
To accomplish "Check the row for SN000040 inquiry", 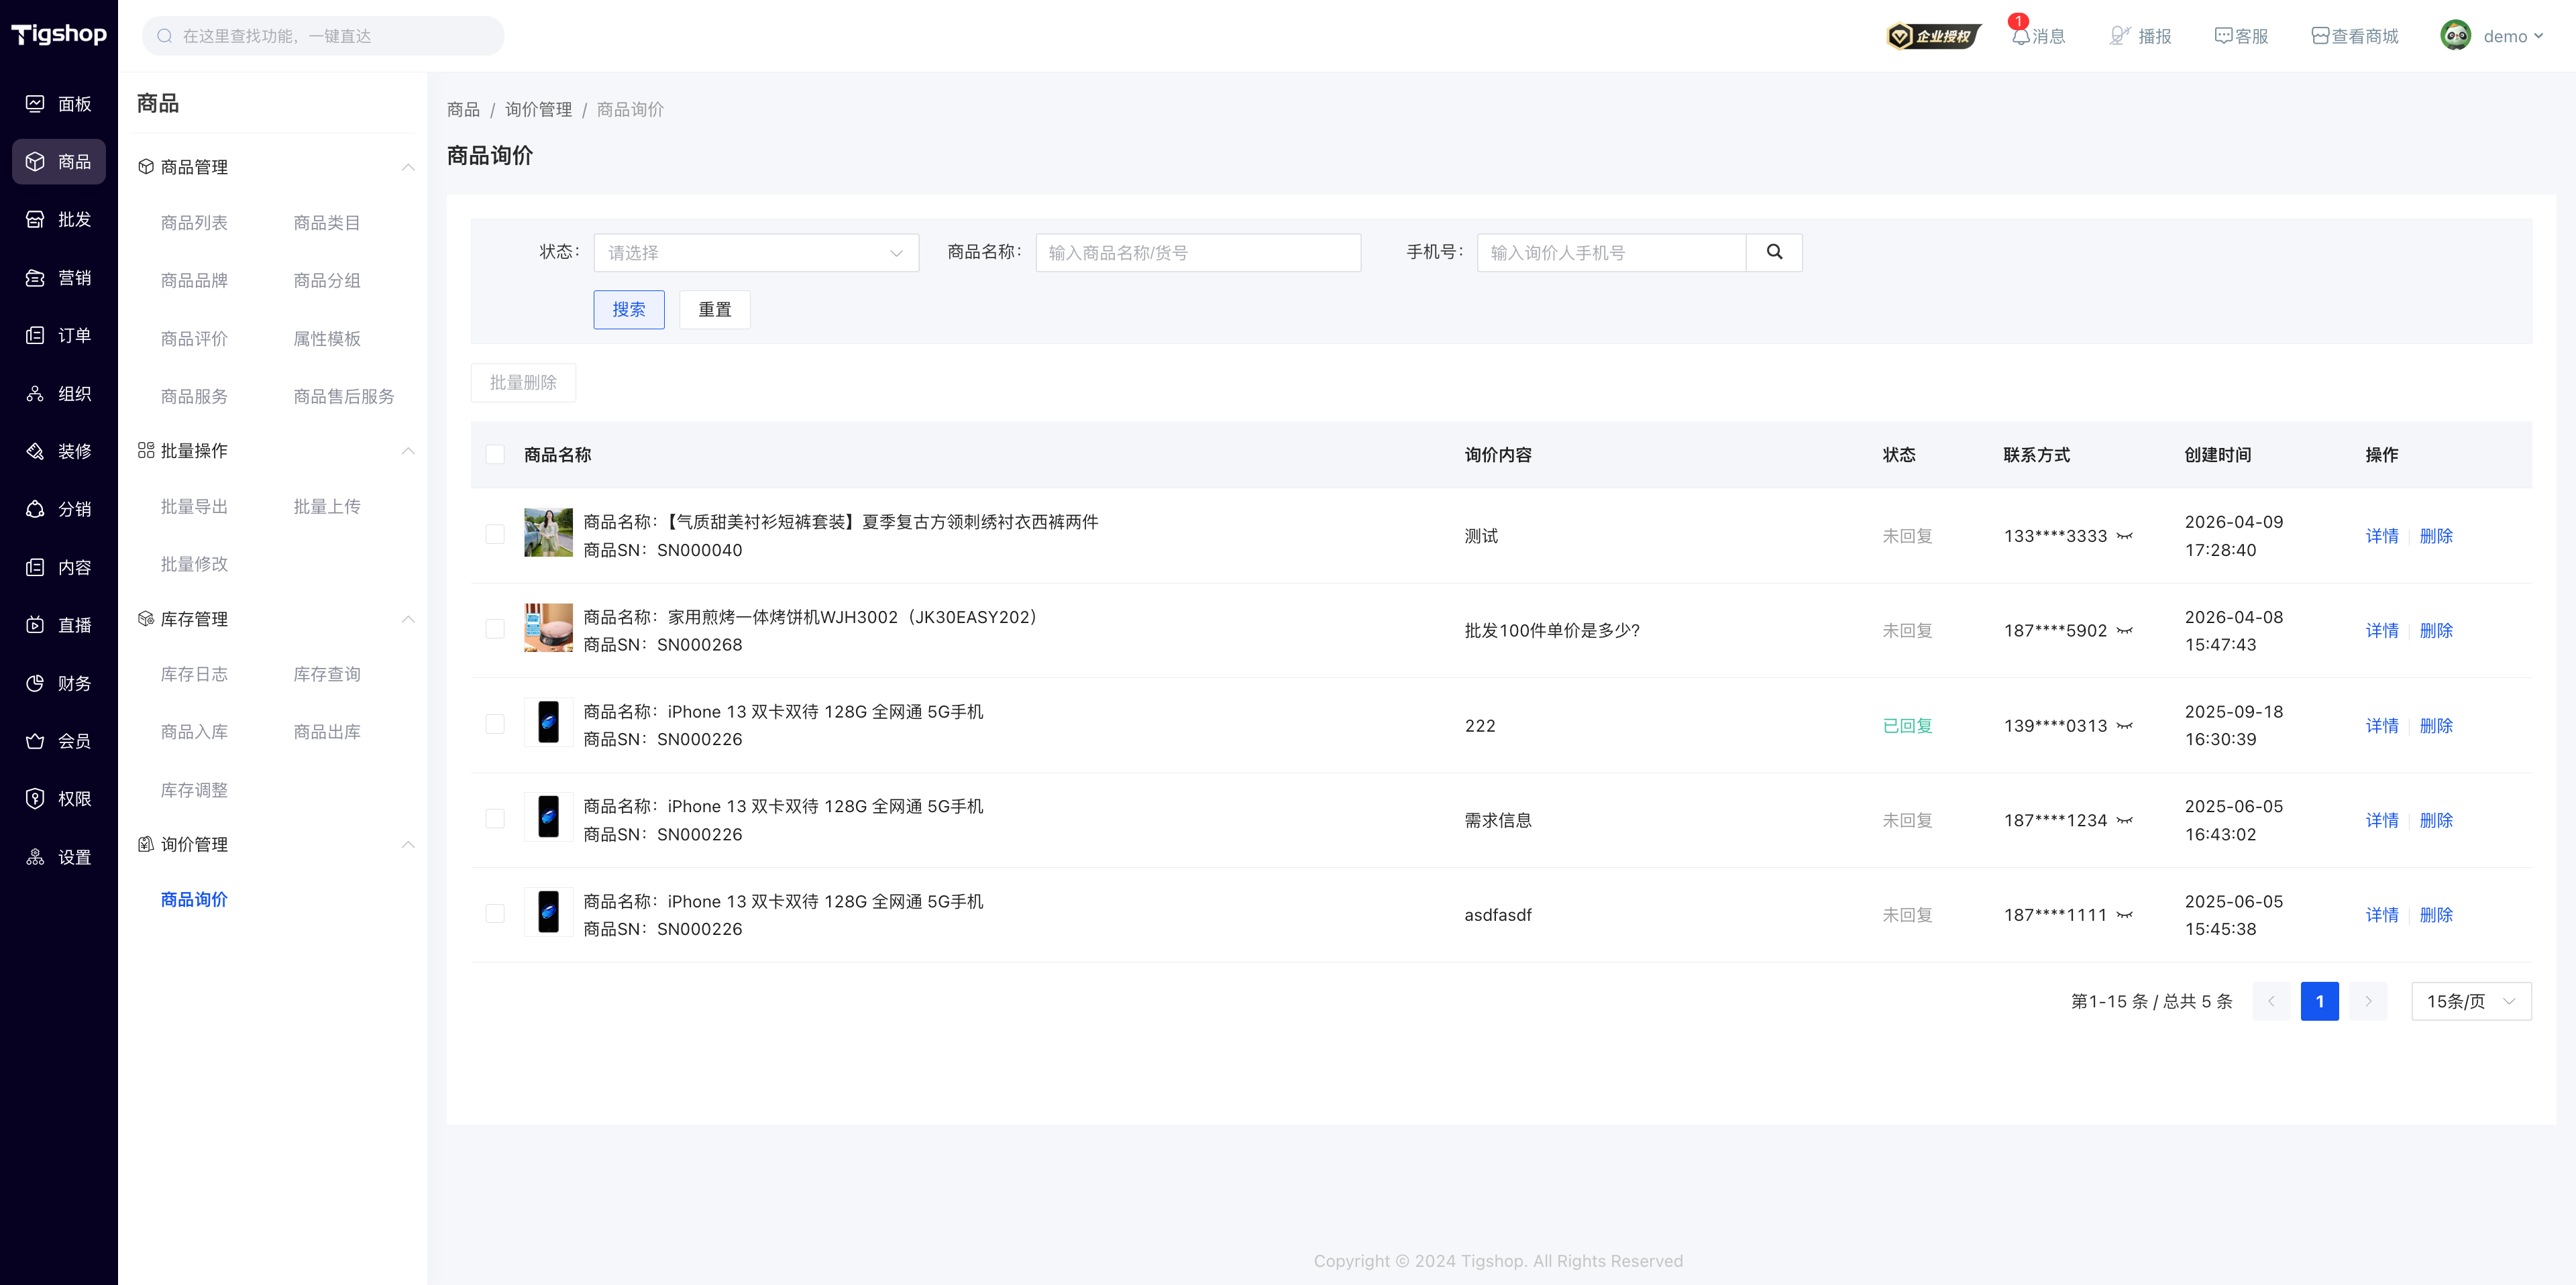I will point(495,535).
